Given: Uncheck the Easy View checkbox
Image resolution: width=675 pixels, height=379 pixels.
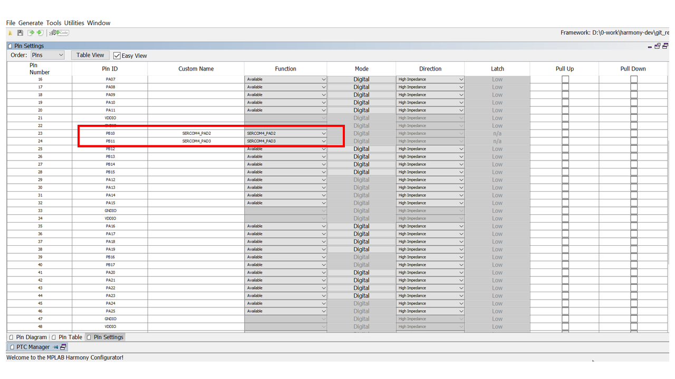Looking at the screenshot, I should coord(117,56).
